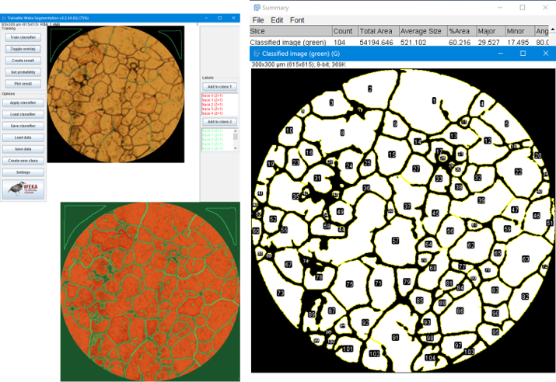The height and width of the screenshot is (382, 556).
Task: Click the Get probability button
Action: [23, 72]
